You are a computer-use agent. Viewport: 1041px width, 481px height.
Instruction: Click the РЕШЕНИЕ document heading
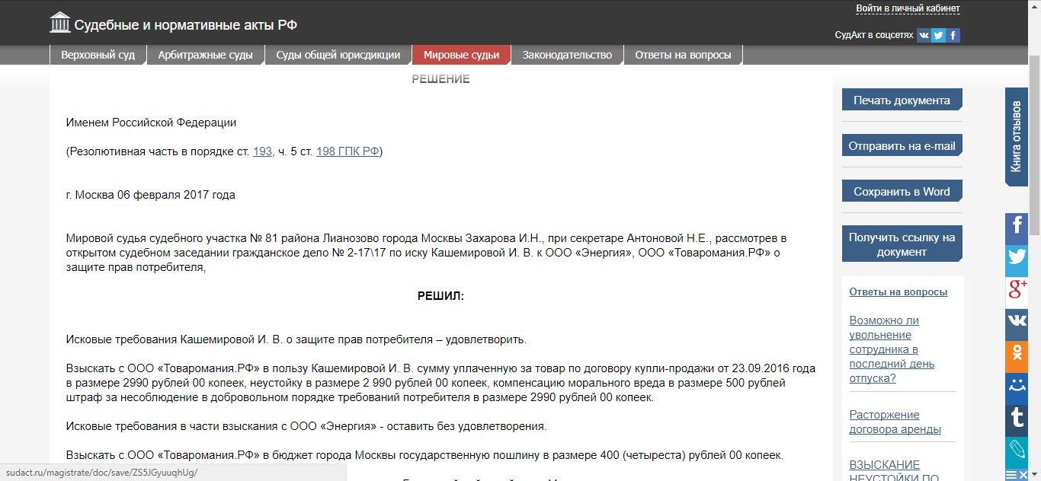(x=440, y=79)
